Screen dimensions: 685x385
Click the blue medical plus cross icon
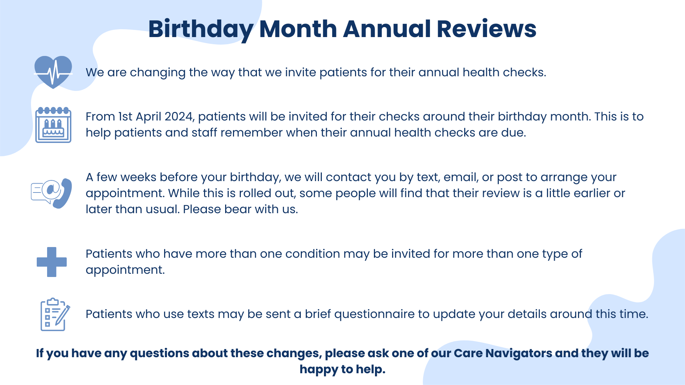(52, 262)
